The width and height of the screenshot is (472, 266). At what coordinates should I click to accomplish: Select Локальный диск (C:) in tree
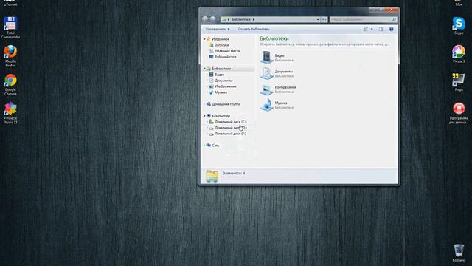point(231,122)
